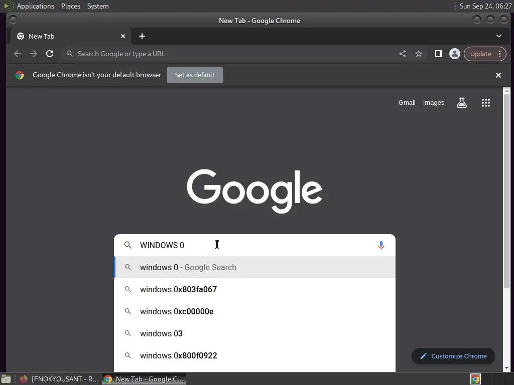The image size is (514, 385).
Task: Click the scrollbar down arrow
Action: [506, 368]
